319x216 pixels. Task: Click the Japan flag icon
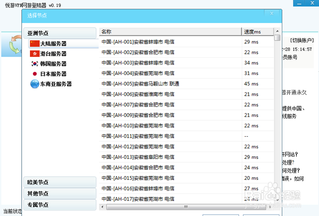click(x=35, y=74)
